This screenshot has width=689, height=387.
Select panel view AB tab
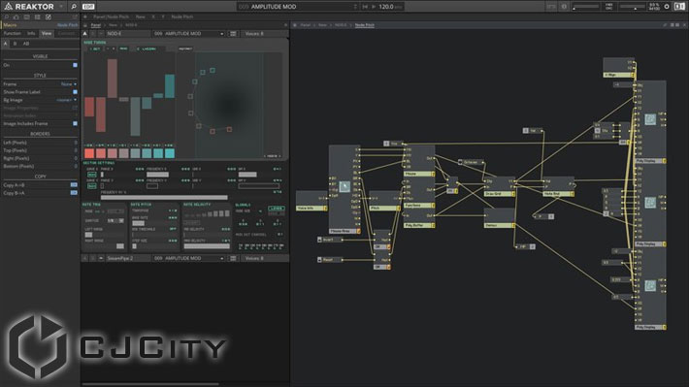coord(26,44)
